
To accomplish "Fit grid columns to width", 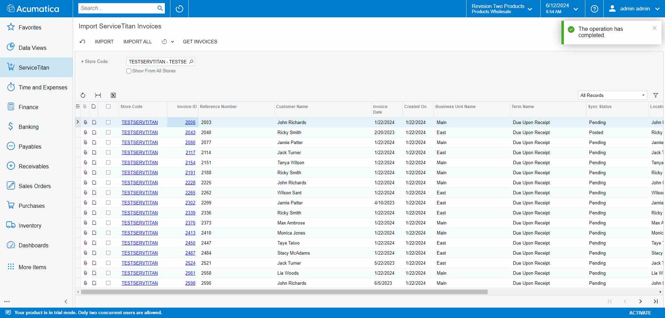I will click(x=98, y=95).
